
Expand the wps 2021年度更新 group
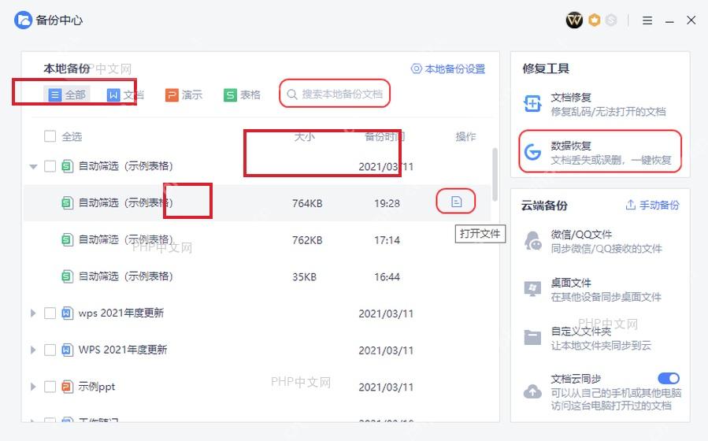(33, 313)
